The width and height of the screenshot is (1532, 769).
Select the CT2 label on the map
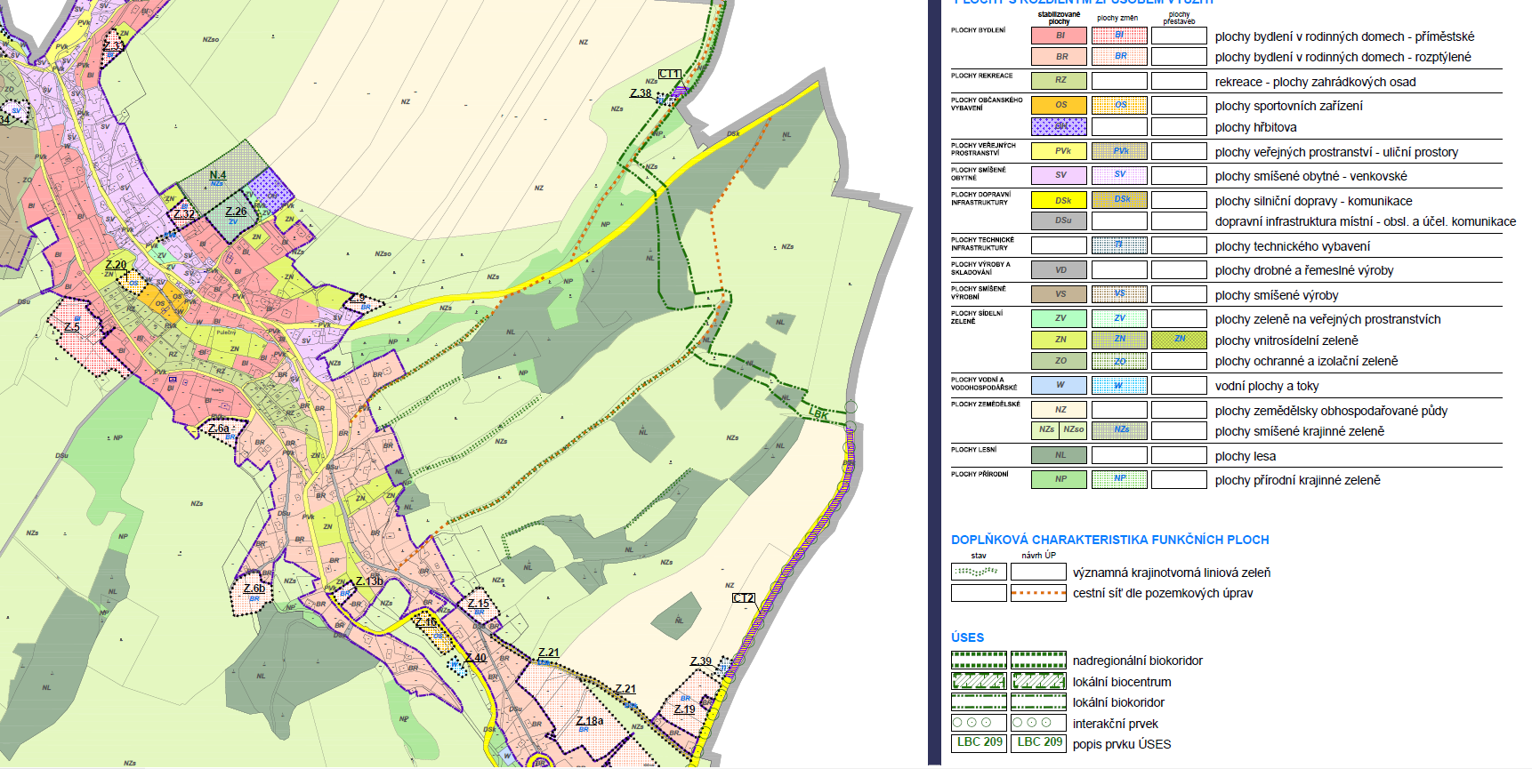[743, 598]
